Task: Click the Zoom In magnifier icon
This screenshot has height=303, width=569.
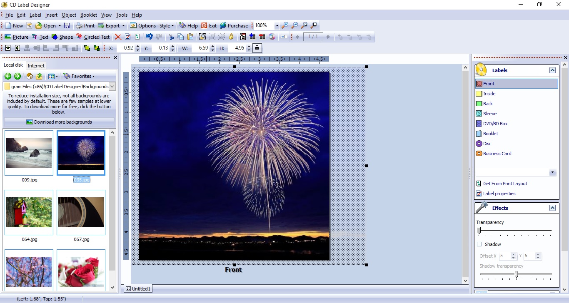Action: coord(285,25)
